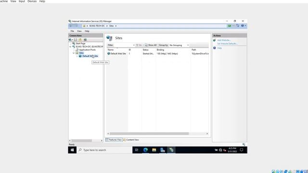
Task: Select Start Page in Connections tree
Action: click(x=80, y=44)
